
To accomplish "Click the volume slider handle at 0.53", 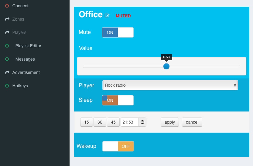I will (166, 66).
